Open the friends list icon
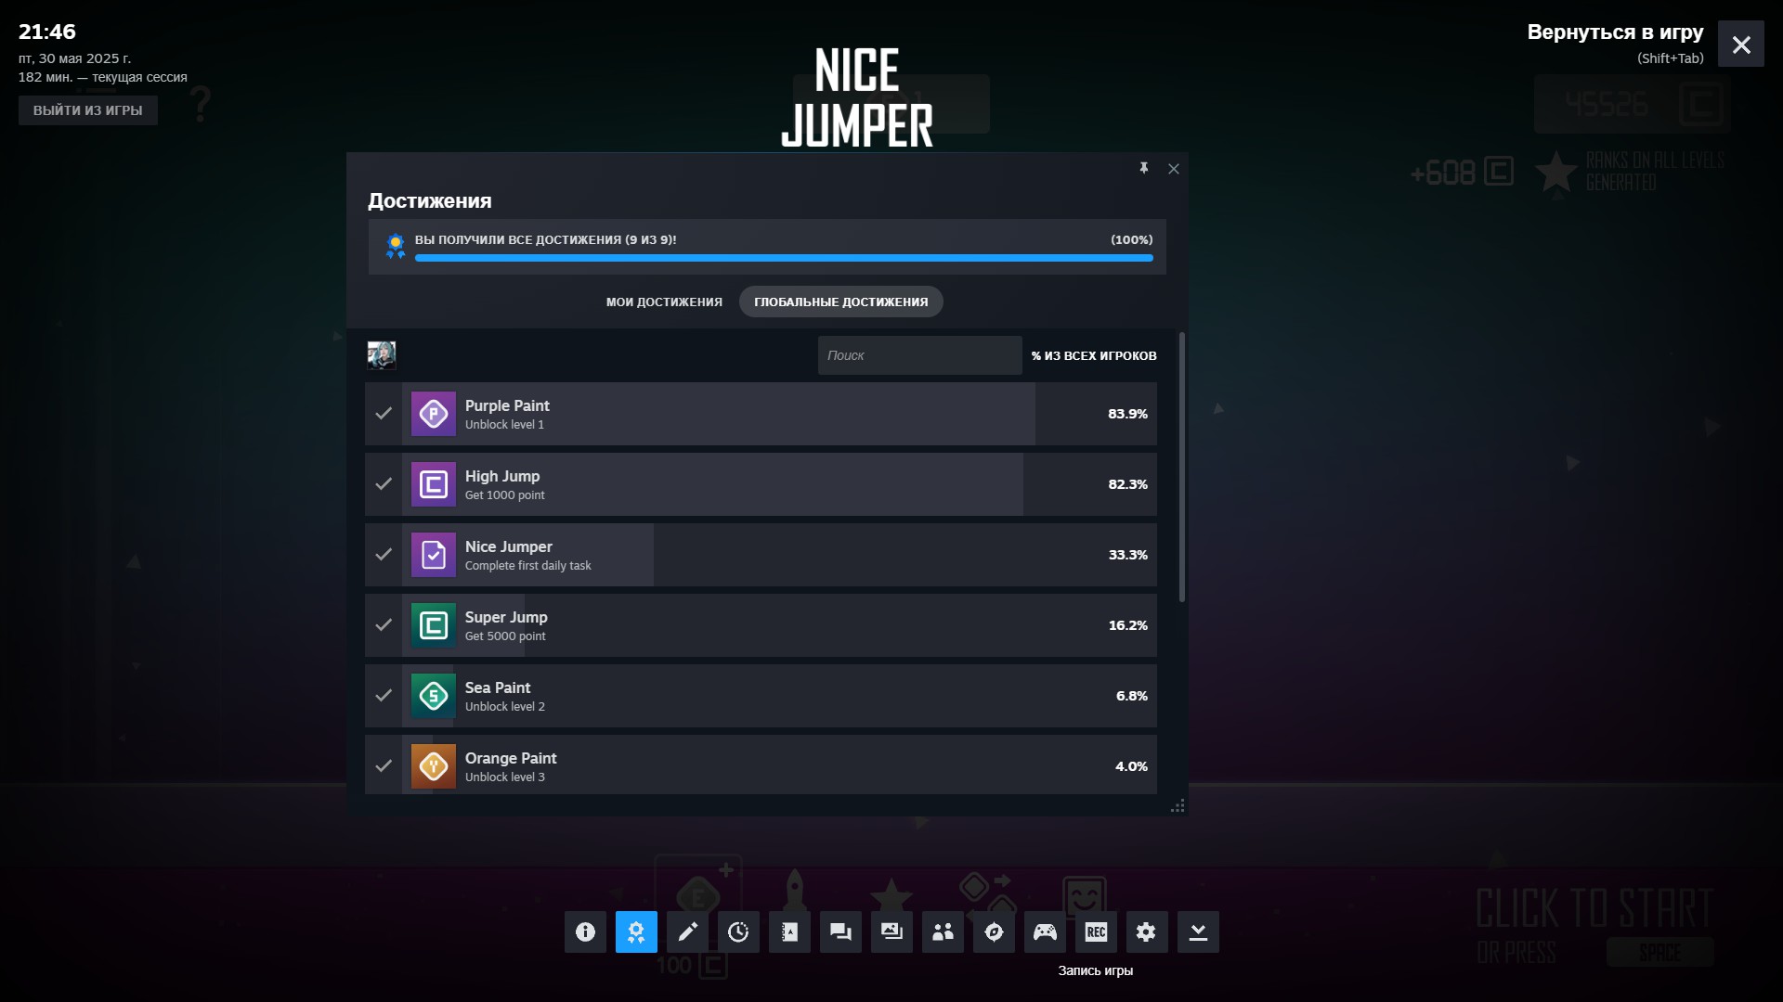The width and height of the screenshot is (1783, 1002). click(943, 931)
